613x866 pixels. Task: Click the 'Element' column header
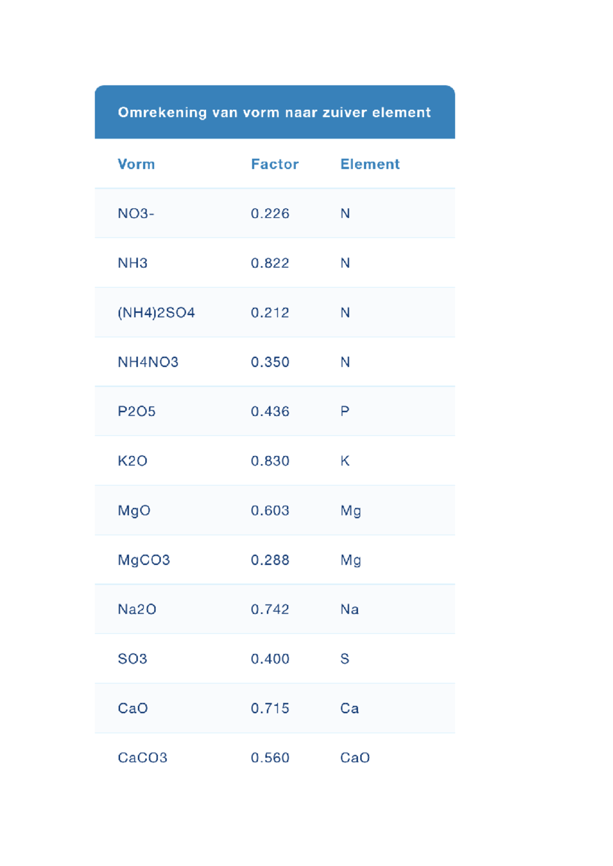370,164
